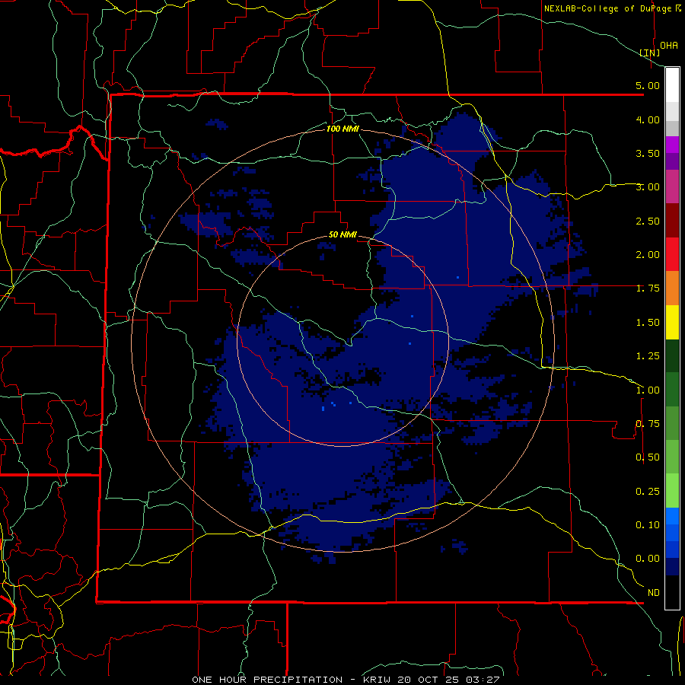685x685 pixels.
Task: Click the 1.75 scale value
Action: click(x=648, y=288)
